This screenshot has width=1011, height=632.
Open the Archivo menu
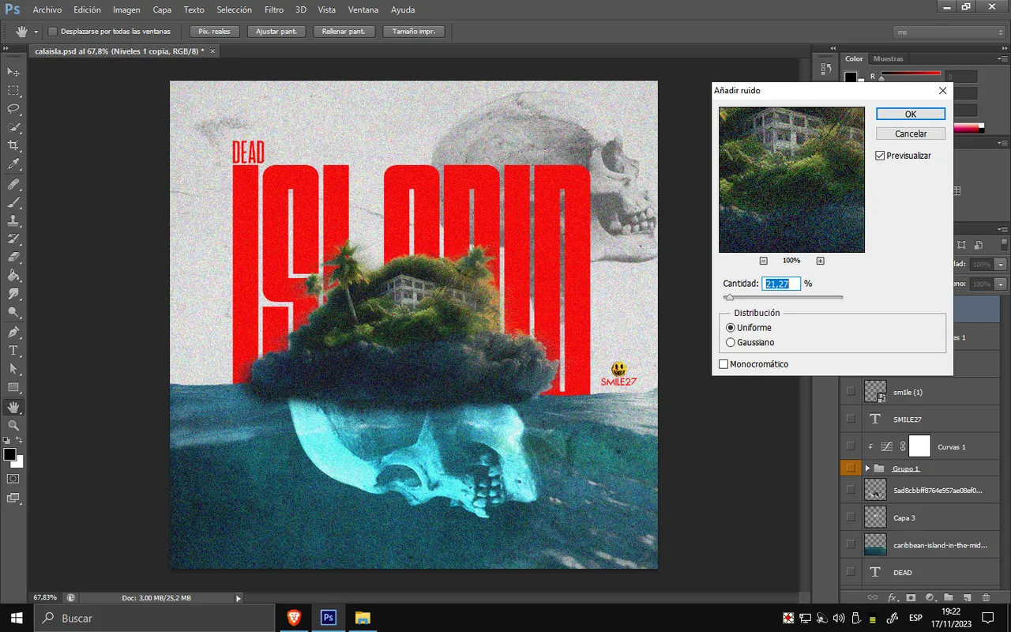47,9
